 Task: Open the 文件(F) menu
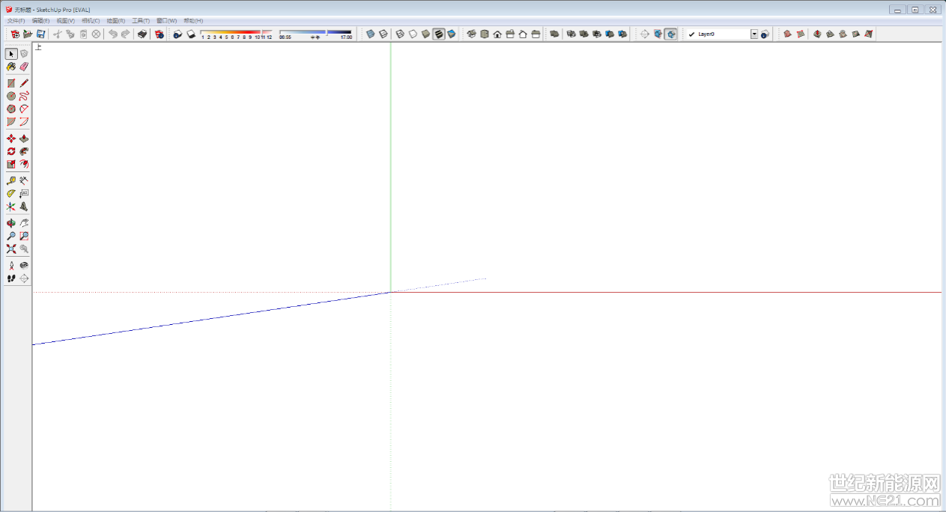coord(16,20)
